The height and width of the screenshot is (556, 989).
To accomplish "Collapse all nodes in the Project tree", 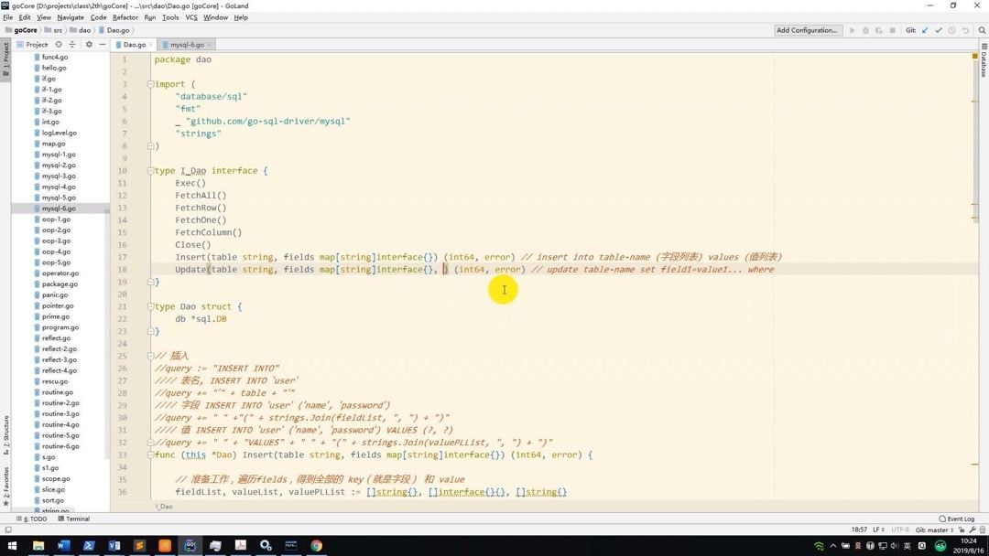I will 72,44.
